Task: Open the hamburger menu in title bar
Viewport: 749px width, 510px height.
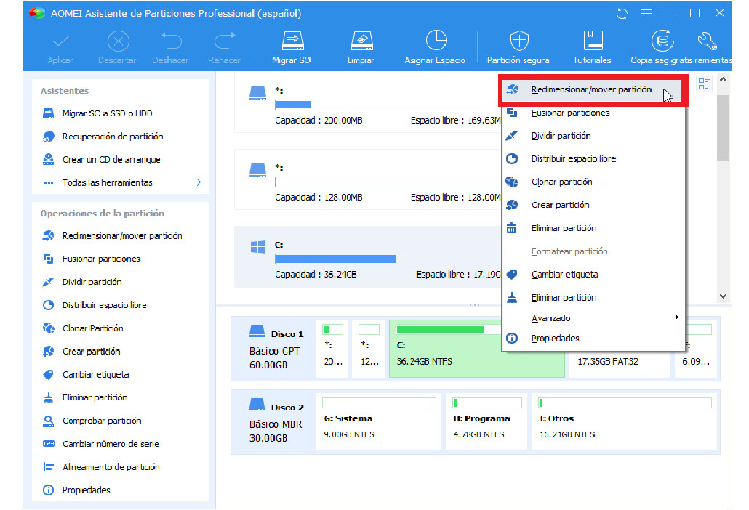Action: pyautogui.click(x=646, y=14)
